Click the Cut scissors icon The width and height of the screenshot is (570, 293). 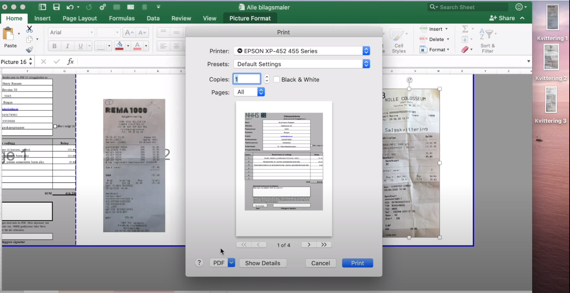pyautogui.click(x=29, y=29)
